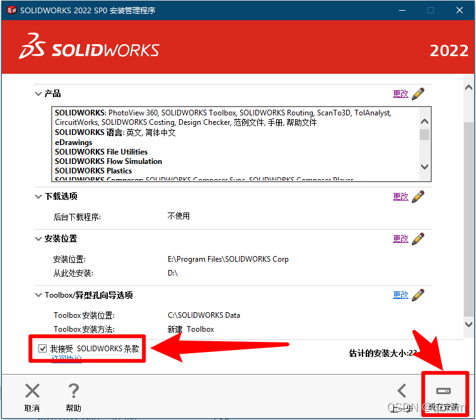This screenshot has height=420, width=476.
Task: Open the 许可协议 license agreement link
Action: [66, 358]
